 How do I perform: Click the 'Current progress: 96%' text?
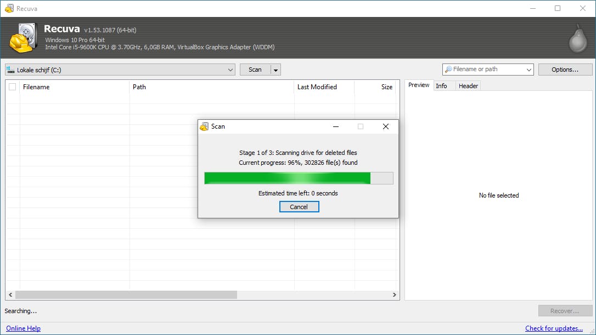(x=298, y=163)
